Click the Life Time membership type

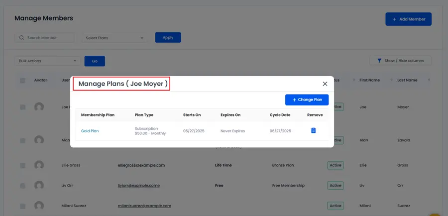(x=224, y=165)
